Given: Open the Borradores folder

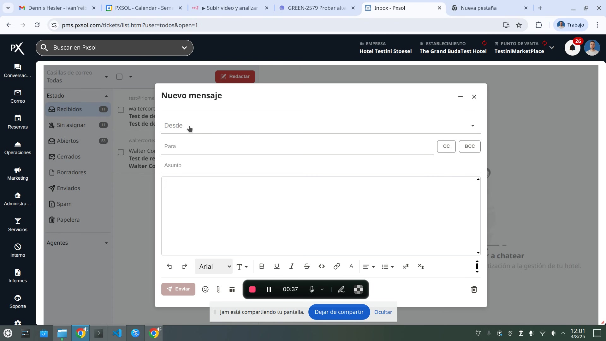Looking at the screenshot, I should point(71,172).
